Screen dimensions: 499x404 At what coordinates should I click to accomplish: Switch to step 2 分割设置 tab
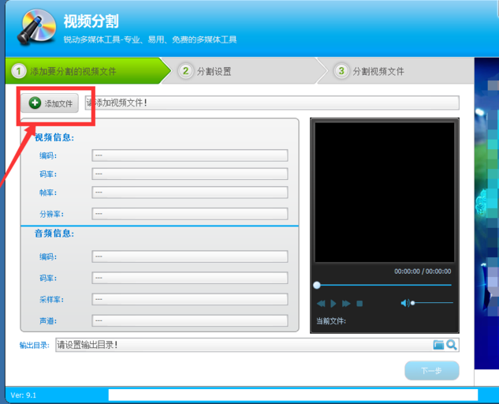coord(244,71)
